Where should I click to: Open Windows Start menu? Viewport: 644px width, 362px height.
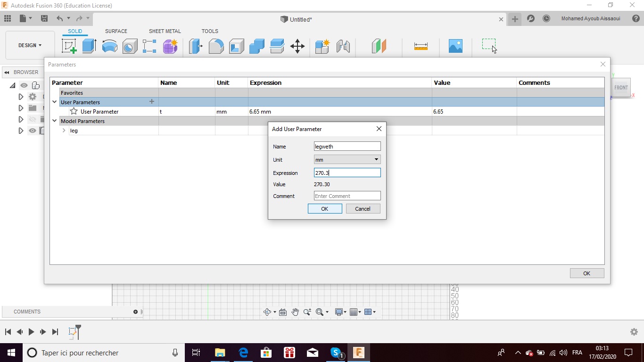click(11, 353)
